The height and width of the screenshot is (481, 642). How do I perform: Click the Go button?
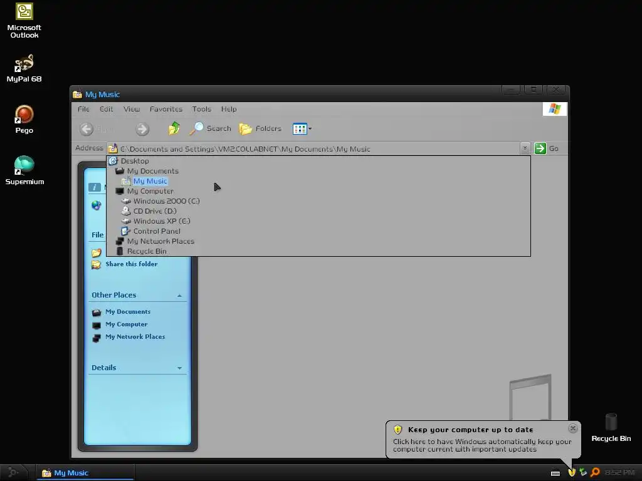pyautogui.click(x=547, y=148)
